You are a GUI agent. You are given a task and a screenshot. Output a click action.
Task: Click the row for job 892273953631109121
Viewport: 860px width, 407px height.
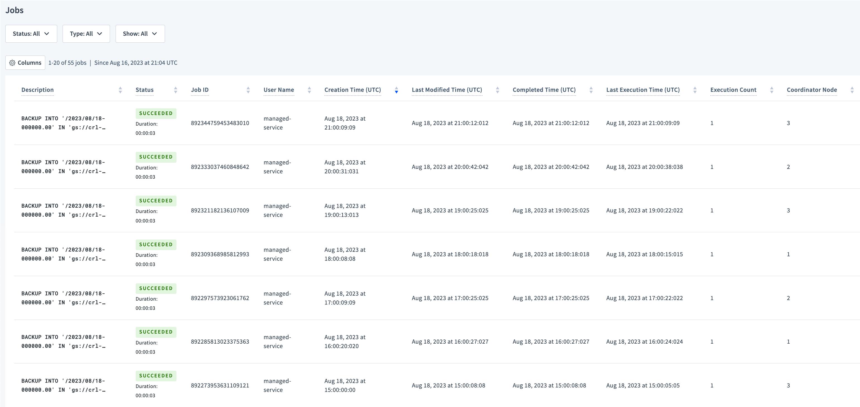point(220,385)
